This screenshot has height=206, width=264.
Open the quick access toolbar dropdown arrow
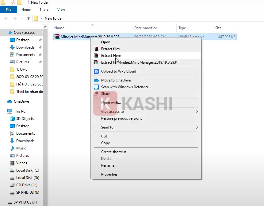(x=25, y=3)
